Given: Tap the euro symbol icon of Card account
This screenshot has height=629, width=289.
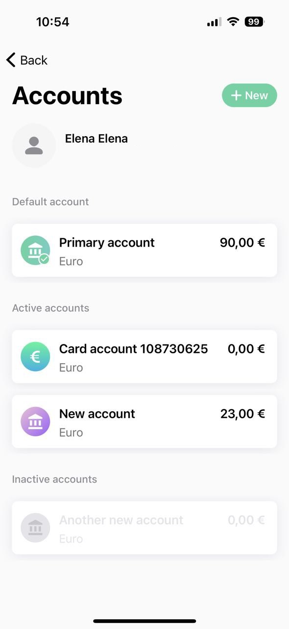Looking at the screenshot, I should [x=35, y=356].
